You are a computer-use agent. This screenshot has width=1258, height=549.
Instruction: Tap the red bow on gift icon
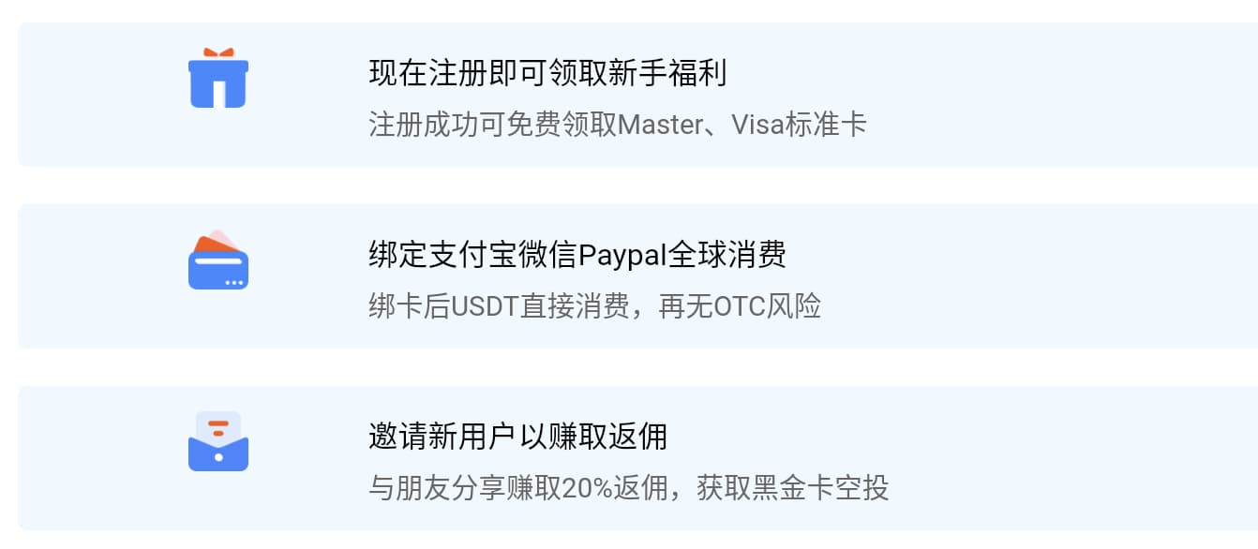218,54
